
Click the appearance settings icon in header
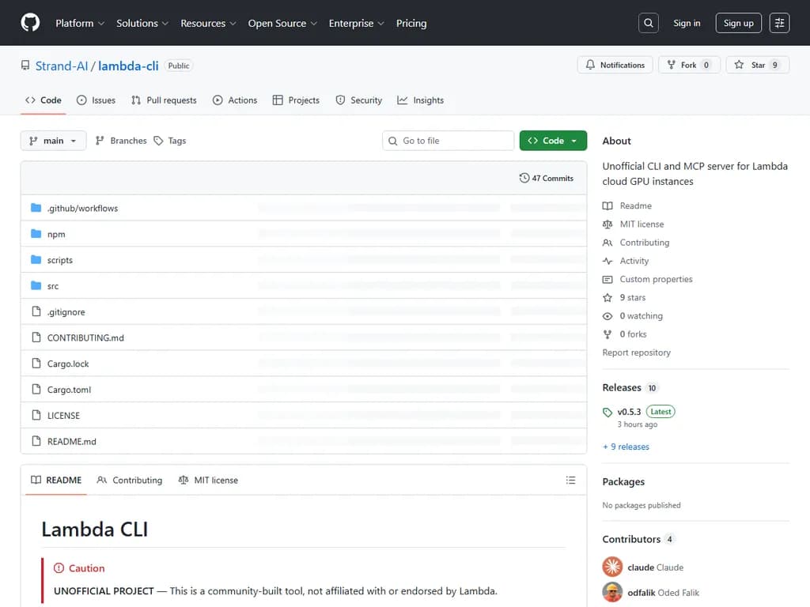779,23
